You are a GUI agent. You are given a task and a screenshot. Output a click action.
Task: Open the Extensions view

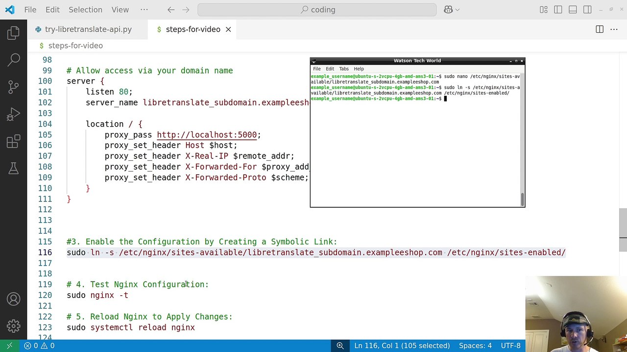coord(13,142)
